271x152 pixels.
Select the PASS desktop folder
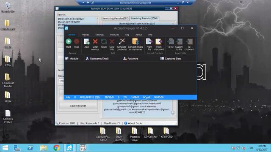point(8,61)
